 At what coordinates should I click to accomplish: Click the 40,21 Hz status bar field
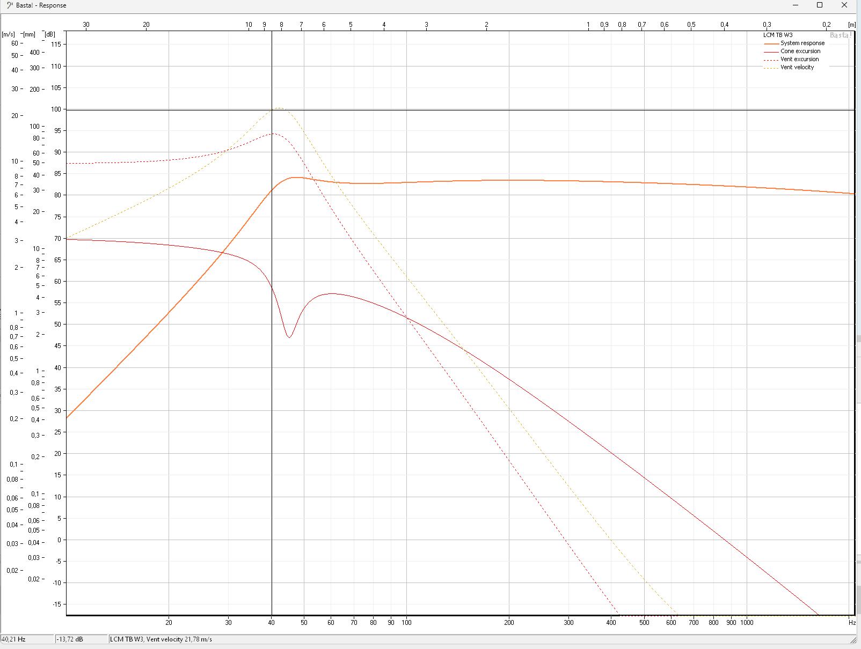pyautogui.click(x=27, y=639)
